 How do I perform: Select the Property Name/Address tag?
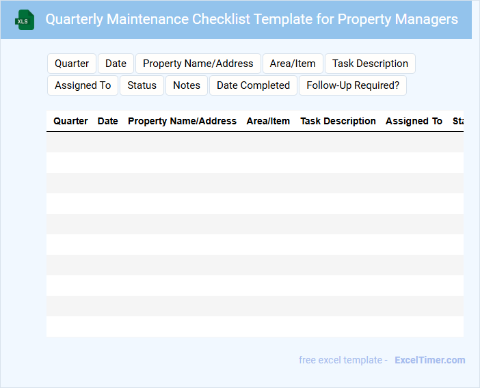click(198, 64)
